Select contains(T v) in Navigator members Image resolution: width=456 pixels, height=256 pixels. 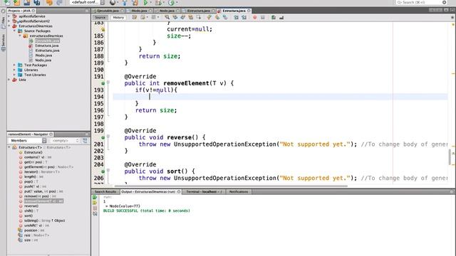point(38,157)
